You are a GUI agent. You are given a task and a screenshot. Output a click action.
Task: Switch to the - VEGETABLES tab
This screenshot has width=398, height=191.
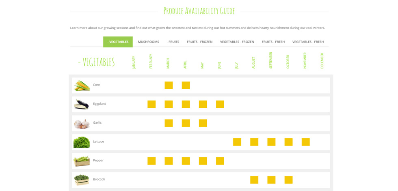(118, 42)
